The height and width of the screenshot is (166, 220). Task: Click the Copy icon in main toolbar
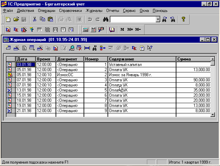click(x=42, y=19)
